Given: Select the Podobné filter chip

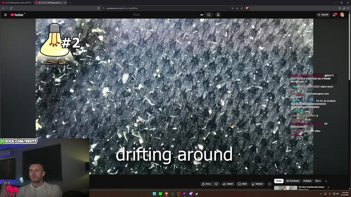Looking at the screenshot, I should [x=307, y=181].
